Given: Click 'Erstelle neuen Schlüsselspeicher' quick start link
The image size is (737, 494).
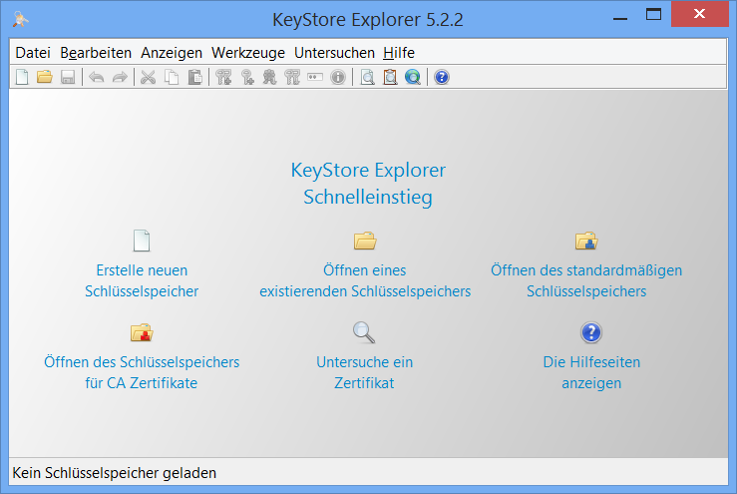Looking at the screenshot, I should [142, 280].
